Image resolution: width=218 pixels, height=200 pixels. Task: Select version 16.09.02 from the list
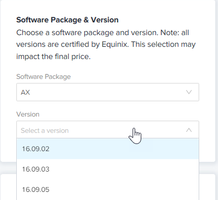pyautogui.click(x=36, y=149)
